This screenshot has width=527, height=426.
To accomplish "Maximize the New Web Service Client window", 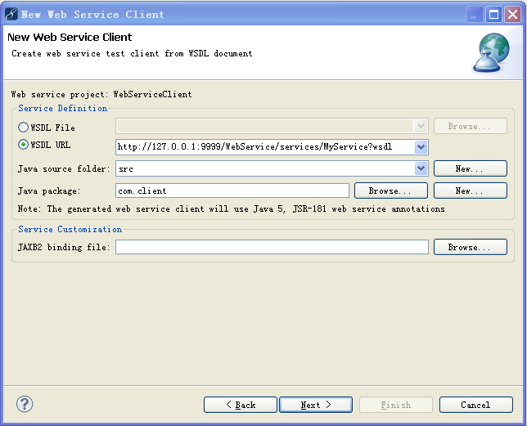I will (x=493, y=15).
